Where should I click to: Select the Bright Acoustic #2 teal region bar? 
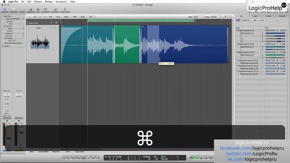tap(275, 47)
